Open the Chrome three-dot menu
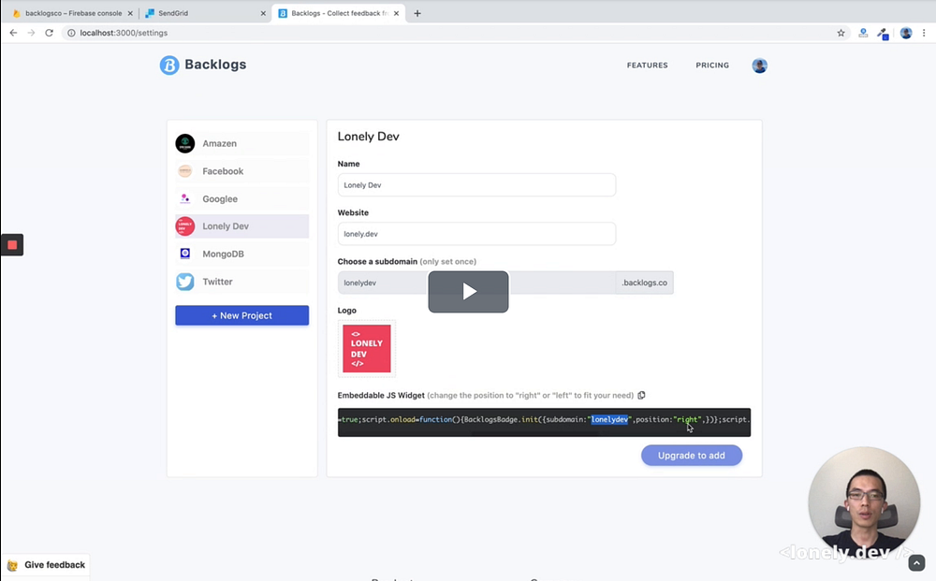The image size is (936, 581). tap(925, 33)
